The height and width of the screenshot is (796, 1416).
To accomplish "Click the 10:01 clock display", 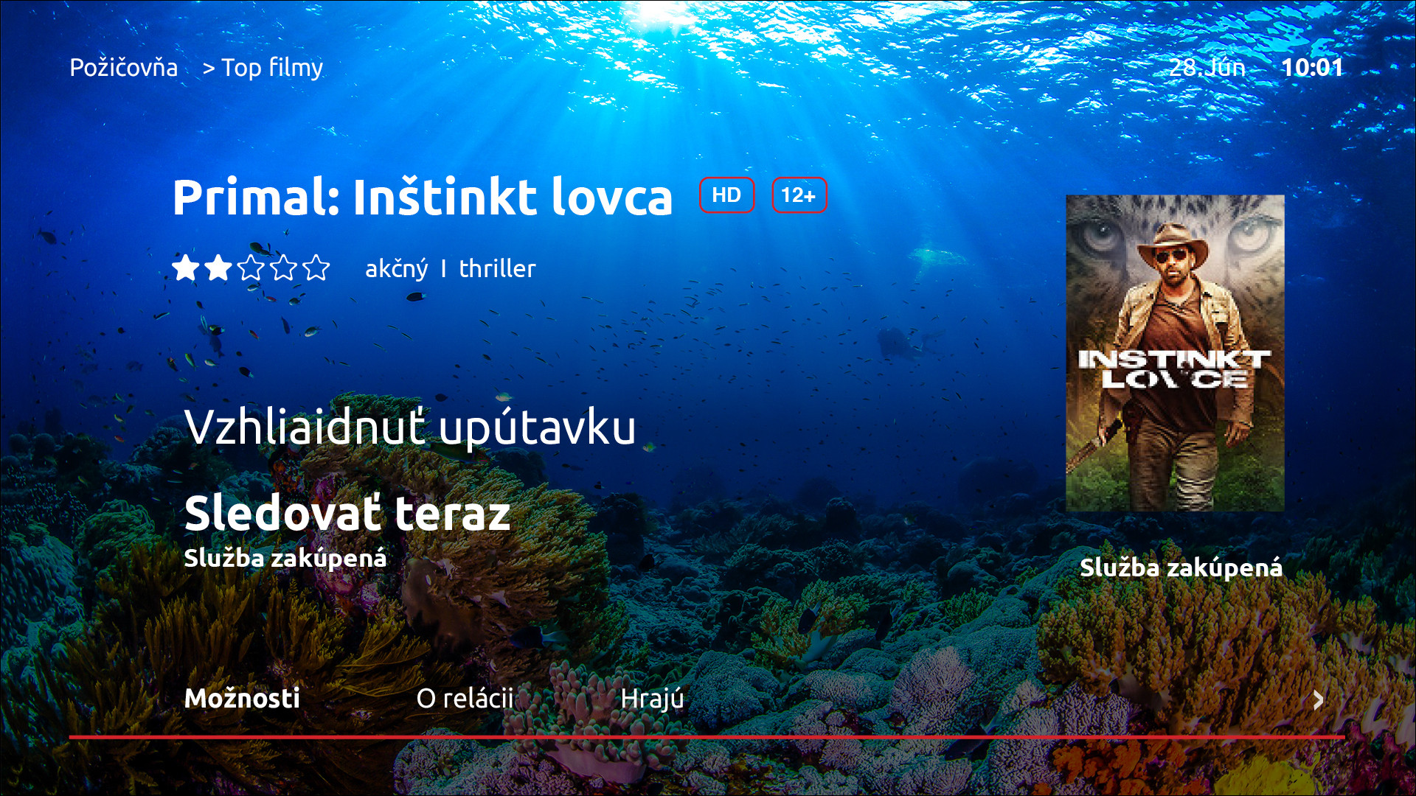I will [x=1312, y=68].
